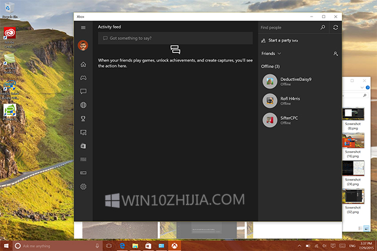377x251 pixels.
Task: Open My Games controller icon
Action: 83,78
